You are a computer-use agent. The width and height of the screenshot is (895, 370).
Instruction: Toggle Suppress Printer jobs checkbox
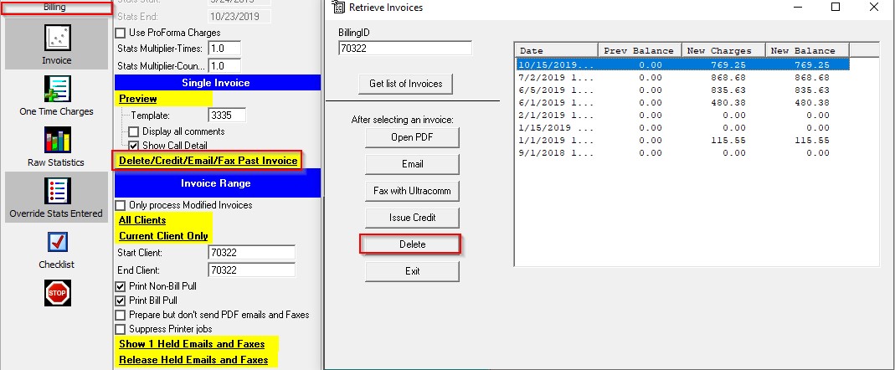[121, 329]
